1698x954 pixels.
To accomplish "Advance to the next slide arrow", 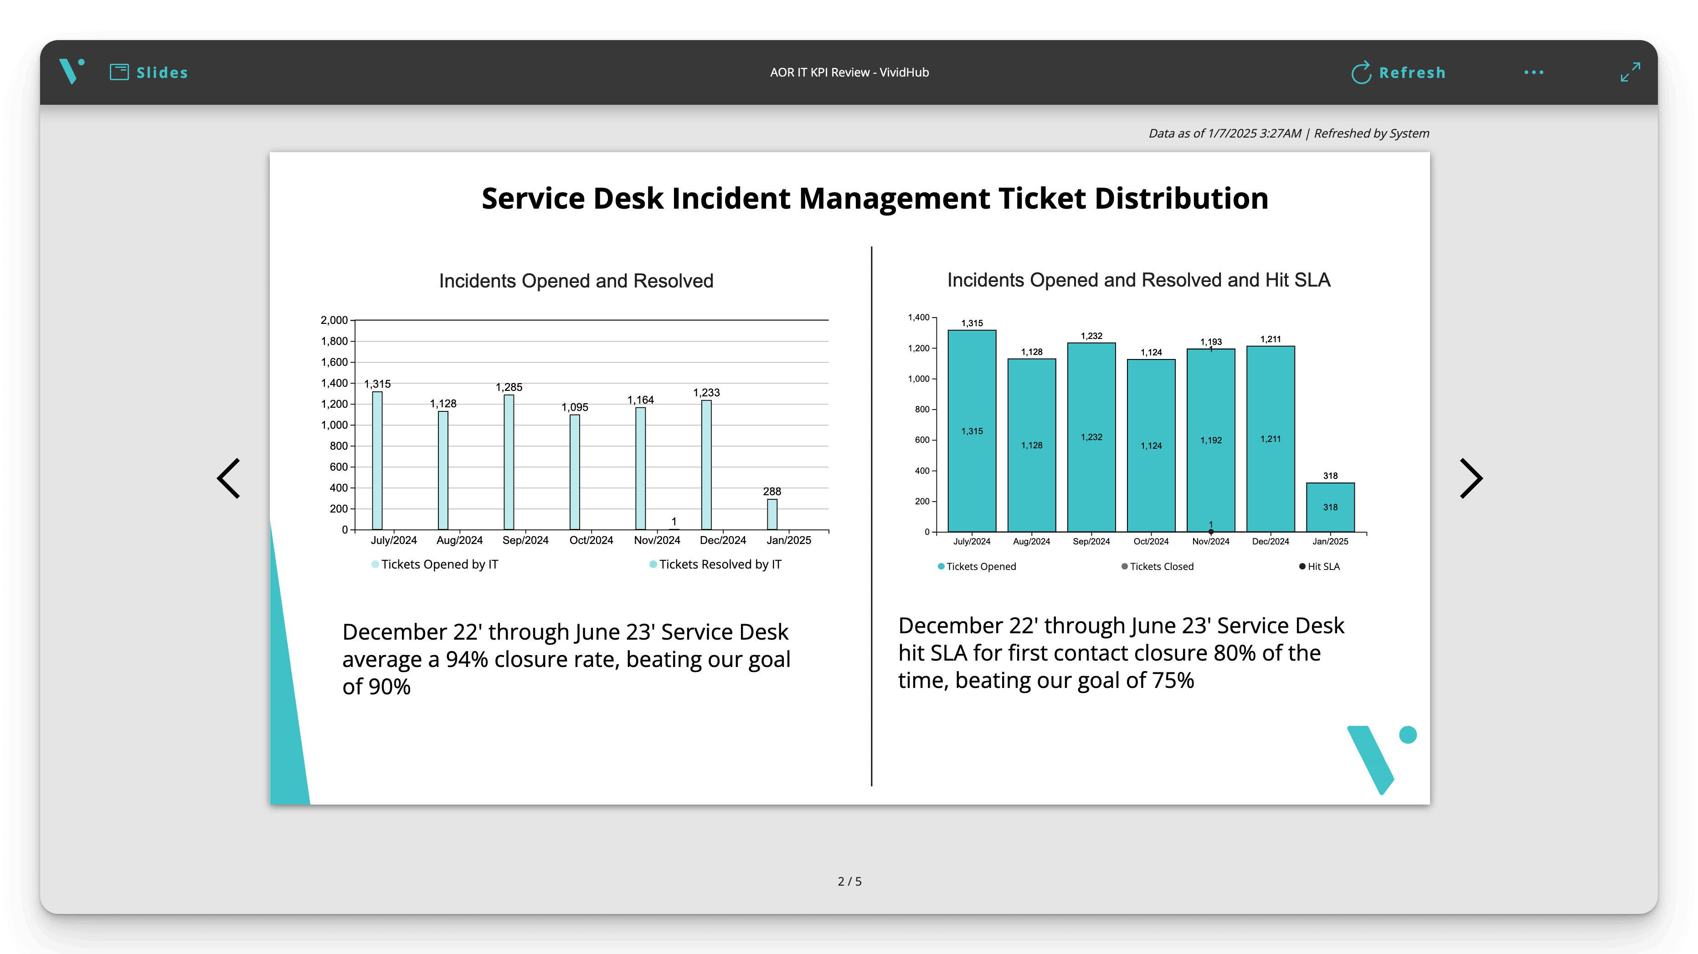I will [1471, 478].
